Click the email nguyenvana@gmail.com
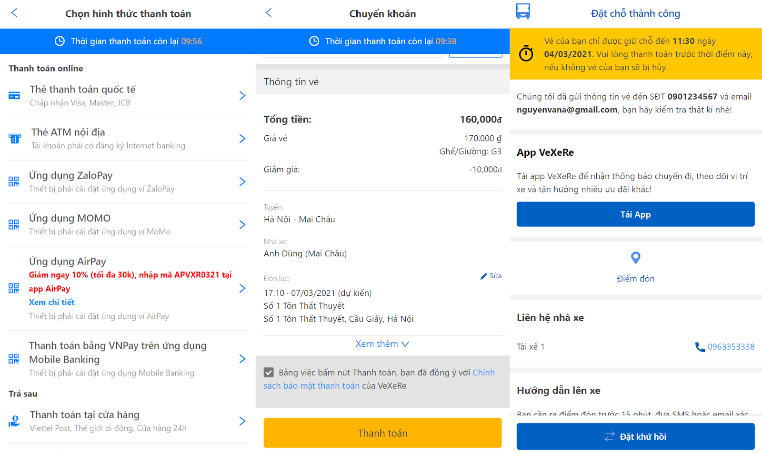This screenshot has height=454, width=762. pos(567,110)
